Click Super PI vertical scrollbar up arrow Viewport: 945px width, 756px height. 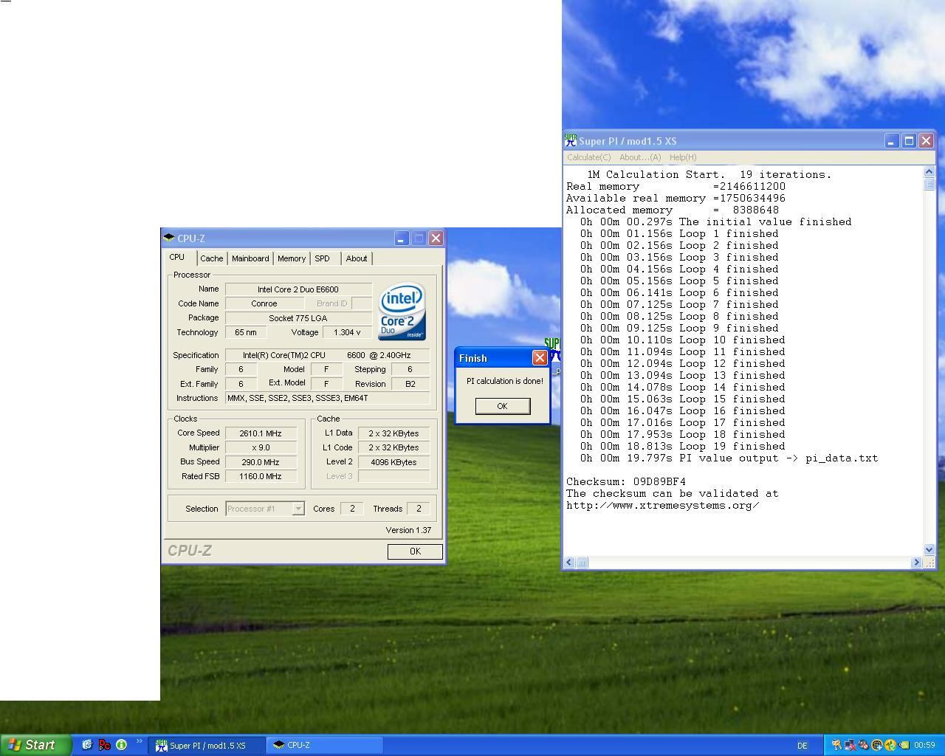coord(929,172)
